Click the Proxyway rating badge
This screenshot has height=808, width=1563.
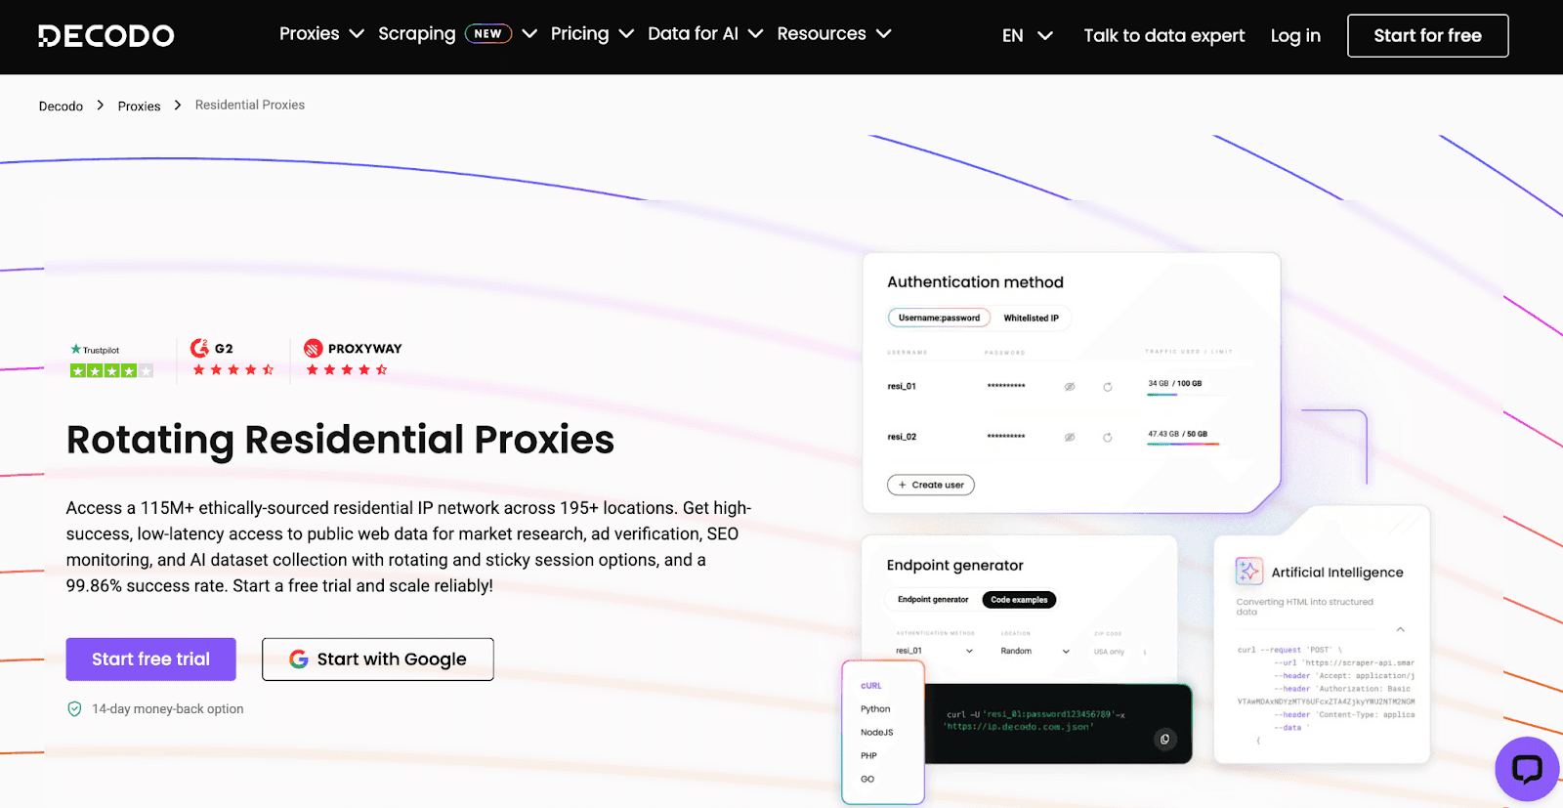[x=353, y=358]
